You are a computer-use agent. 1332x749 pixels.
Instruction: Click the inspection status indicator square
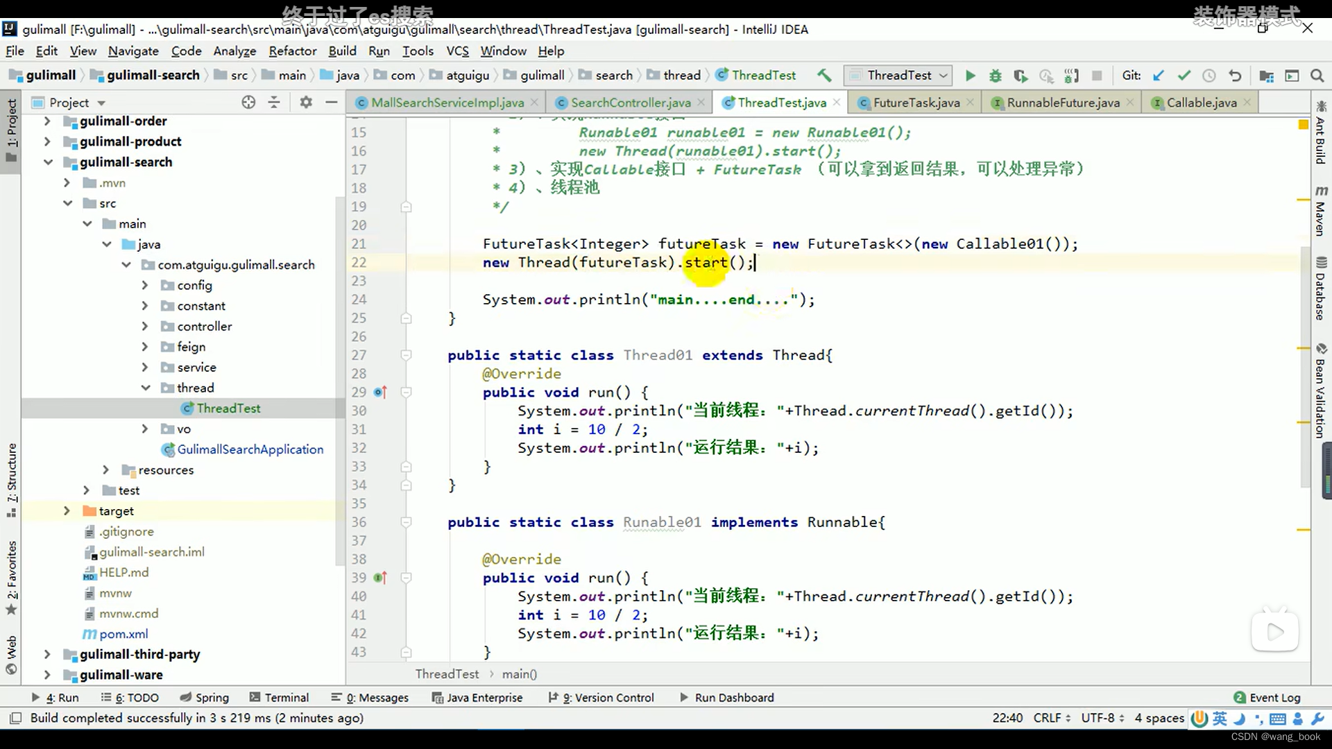coord(1303,124)
